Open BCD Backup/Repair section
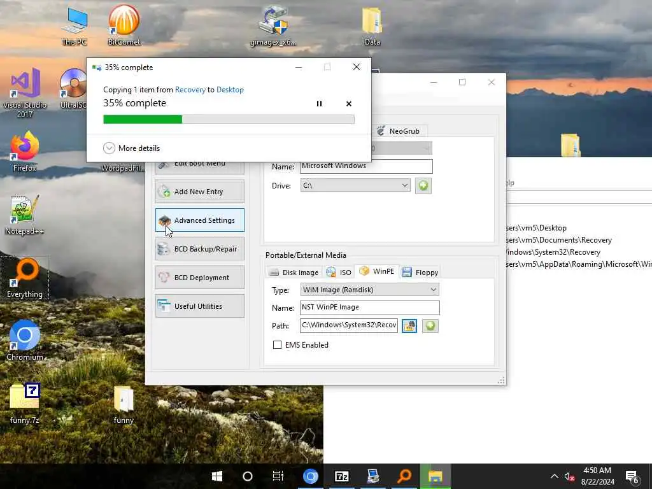 [199, 249]
